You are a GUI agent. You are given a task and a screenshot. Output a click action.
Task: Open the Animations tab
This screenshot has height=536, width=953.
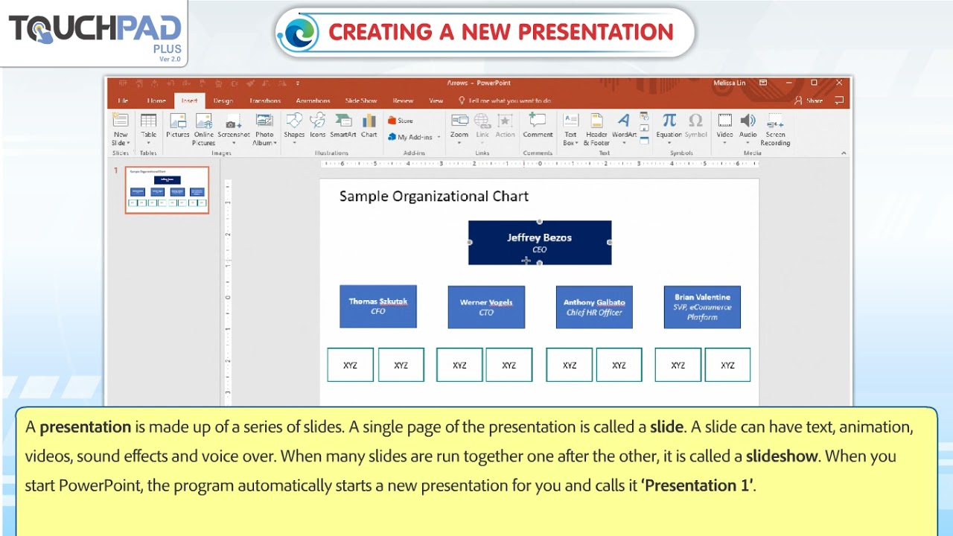point(313,100)
